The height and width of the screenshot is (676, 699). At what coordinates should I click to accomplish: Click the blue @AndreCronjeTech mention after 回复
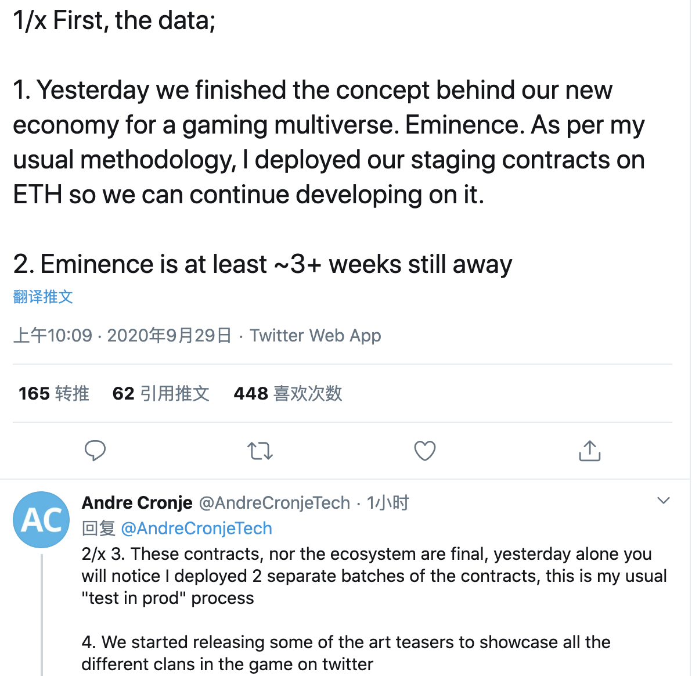coord(196,528)
